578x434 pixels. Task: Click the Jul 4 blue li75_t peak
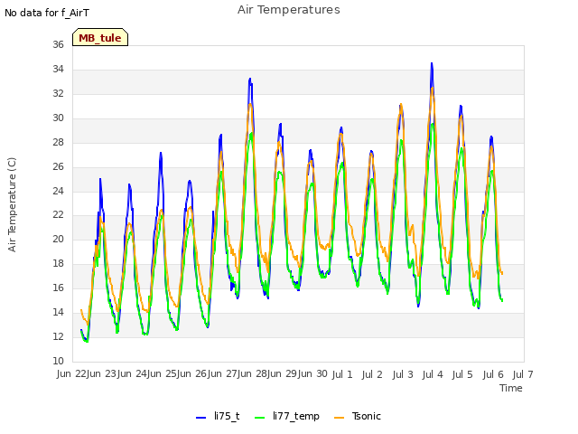pyautogui.click(x=432, y=64)
